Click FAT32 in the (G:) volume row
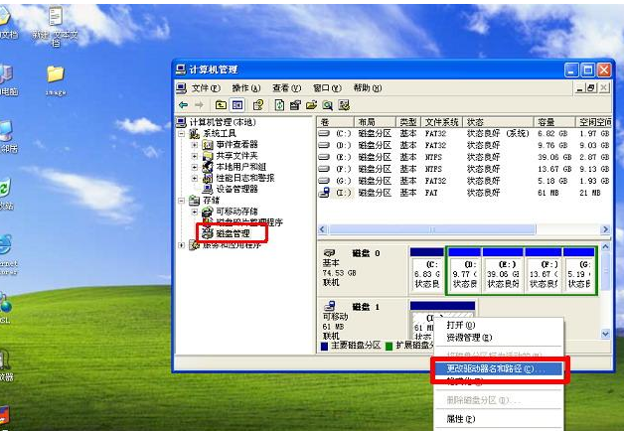Image resolution: width=624 pixels, height=431 pixels. coord(435,181)
